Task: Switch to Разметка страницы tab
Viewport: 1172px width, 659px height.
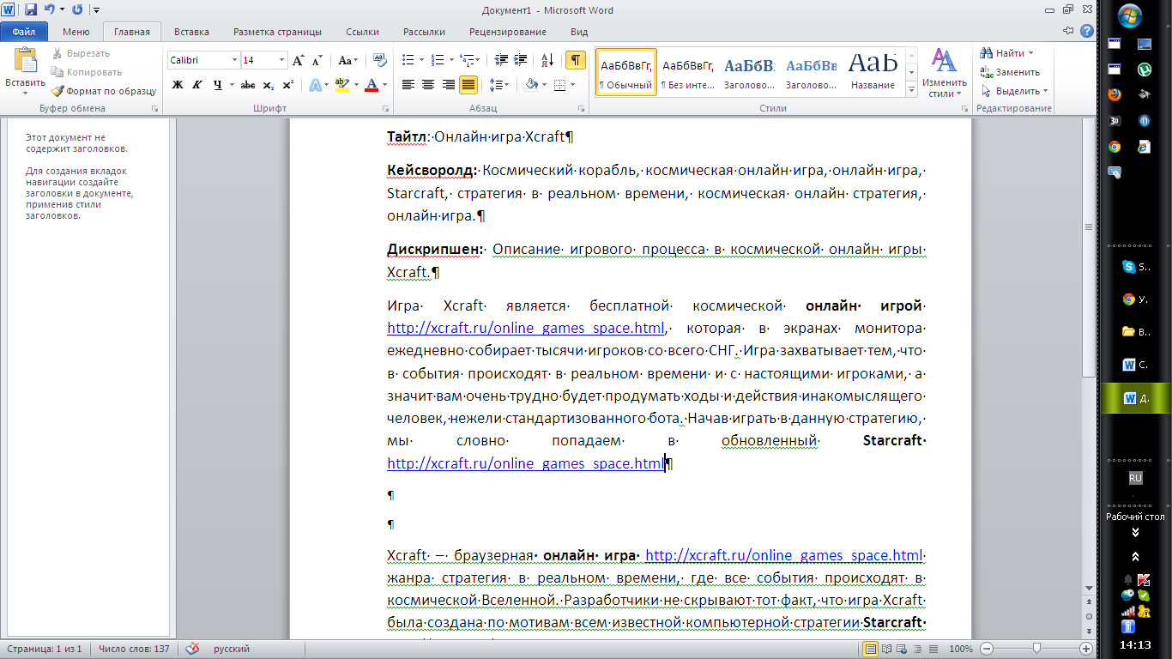Action: 277,32
